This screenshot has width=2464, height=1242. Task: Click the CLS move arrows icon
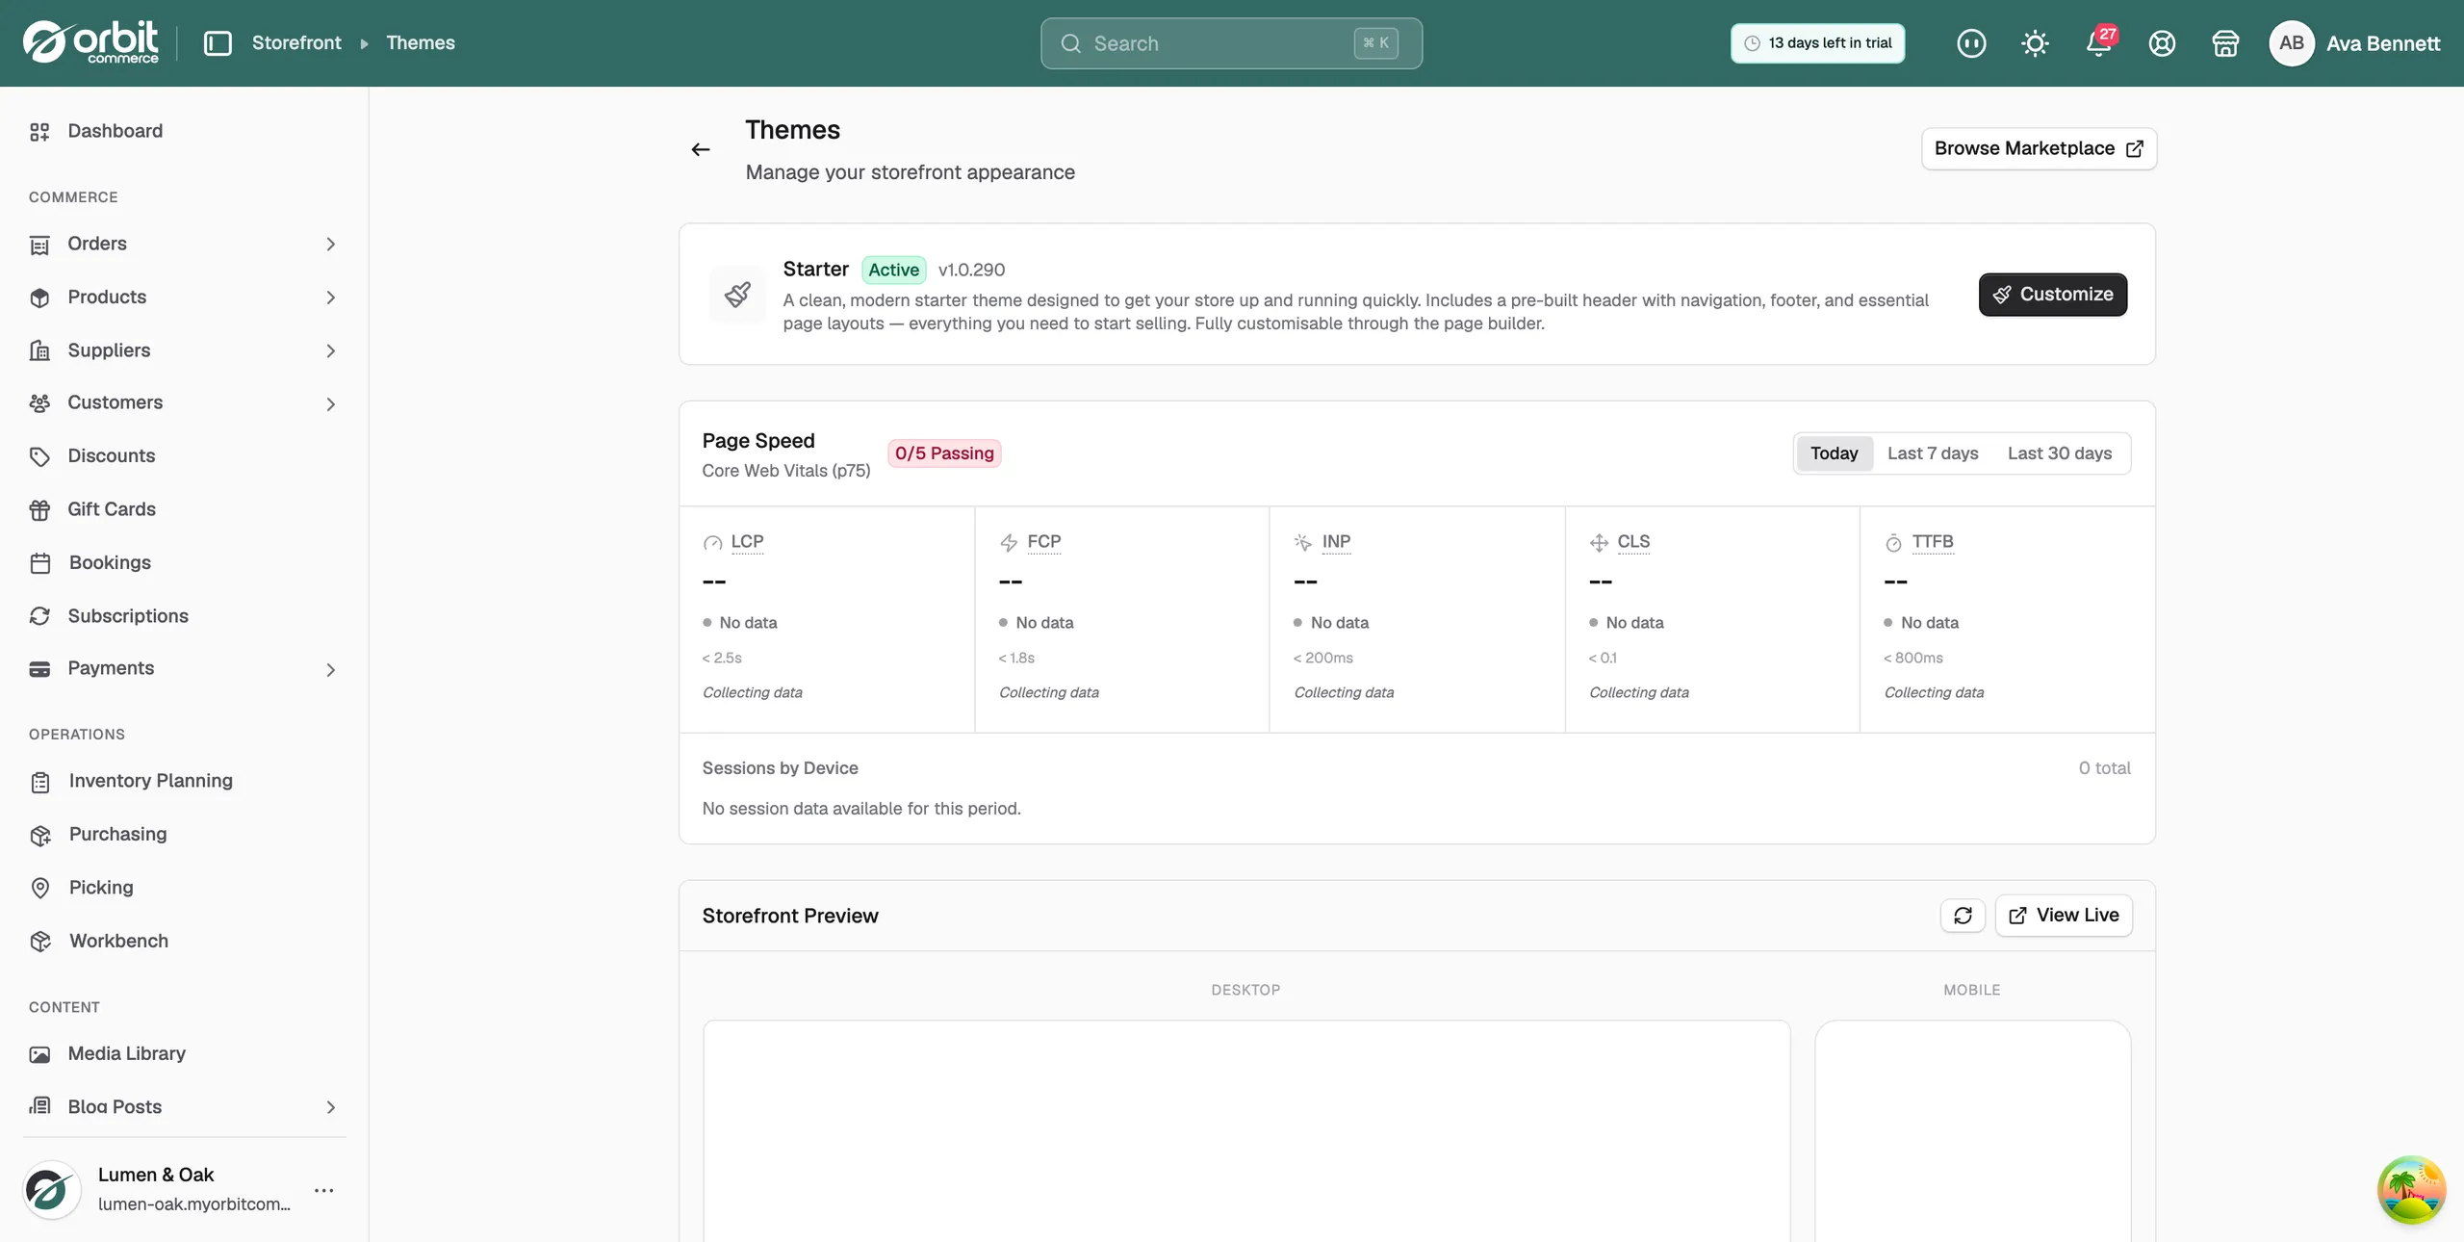1599,543
